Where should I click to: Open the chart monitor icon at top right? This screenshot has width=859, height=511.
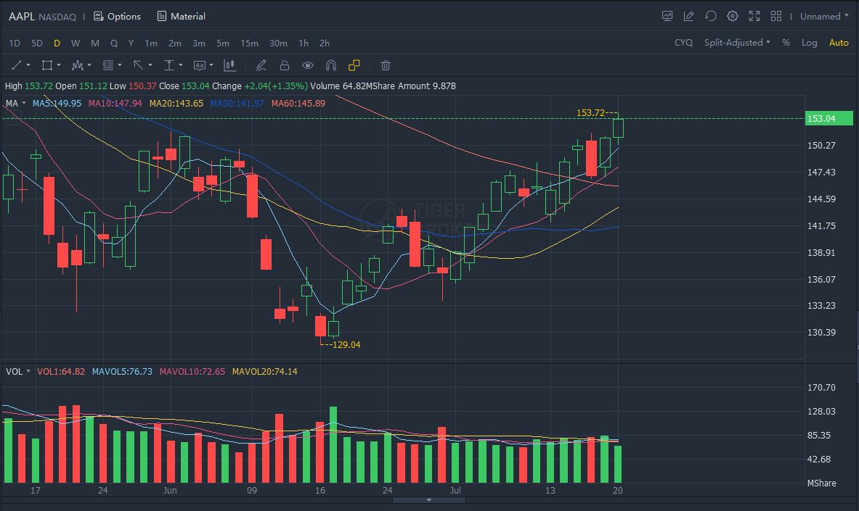click(x=667, y=17)
